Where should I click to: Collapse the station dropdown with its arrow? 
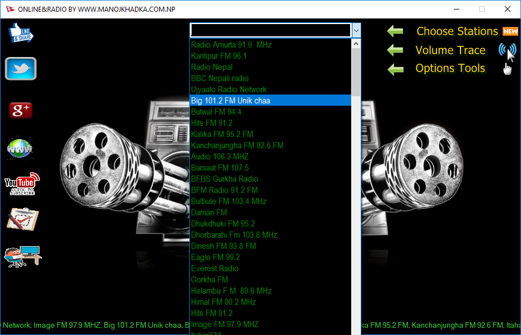tap(356, 31)
